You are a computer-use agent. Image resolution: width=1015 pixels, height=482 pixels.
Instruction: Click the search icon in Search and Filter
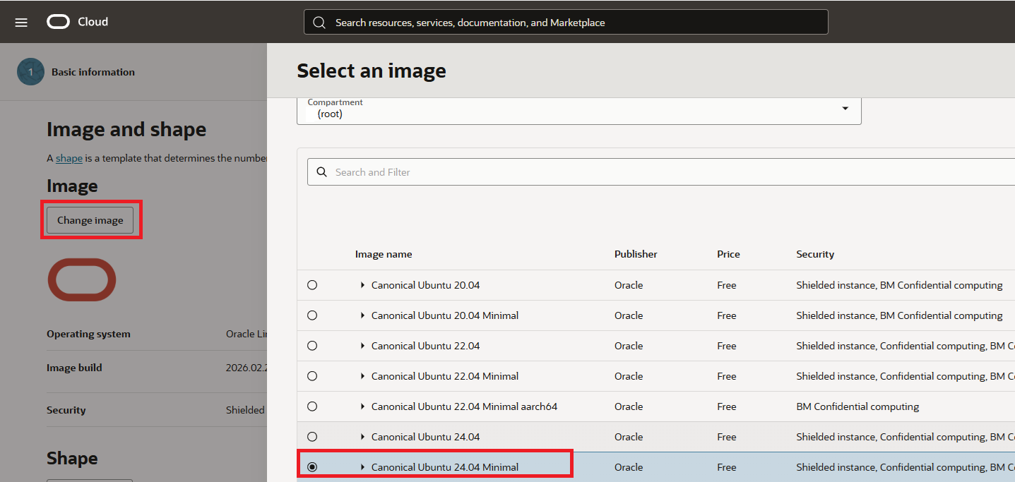coord(322,172)
